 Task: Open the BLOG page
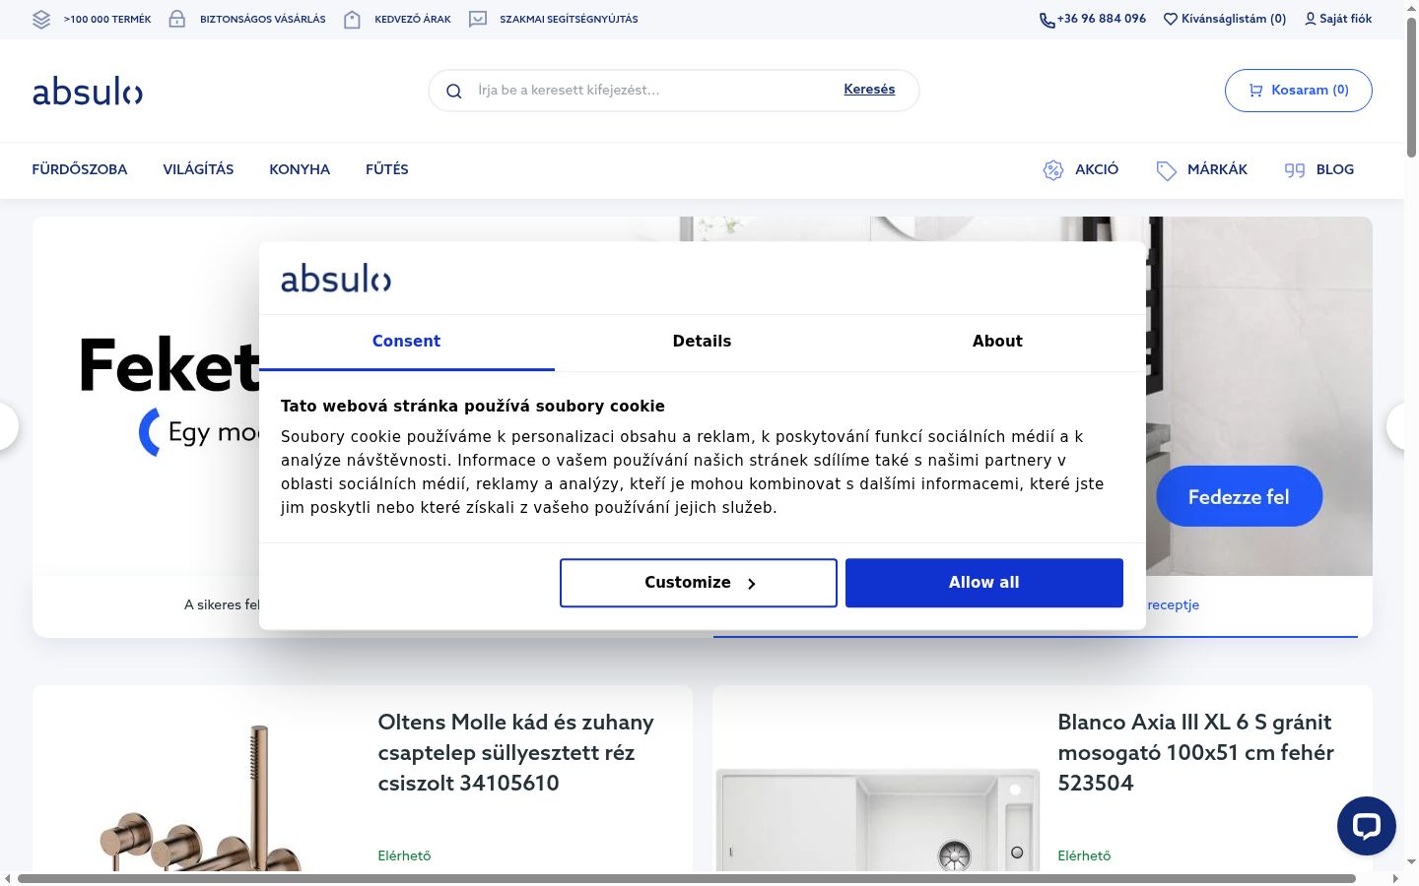pos(1319,169)
